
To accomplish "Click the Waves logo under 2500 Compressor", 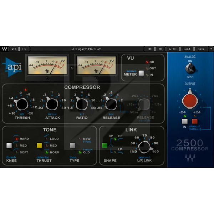I will [x=190, y=158].
